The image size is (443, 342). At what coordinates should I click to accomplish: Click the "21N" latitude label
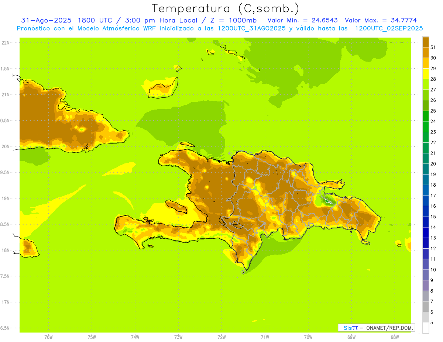[6, 95]
